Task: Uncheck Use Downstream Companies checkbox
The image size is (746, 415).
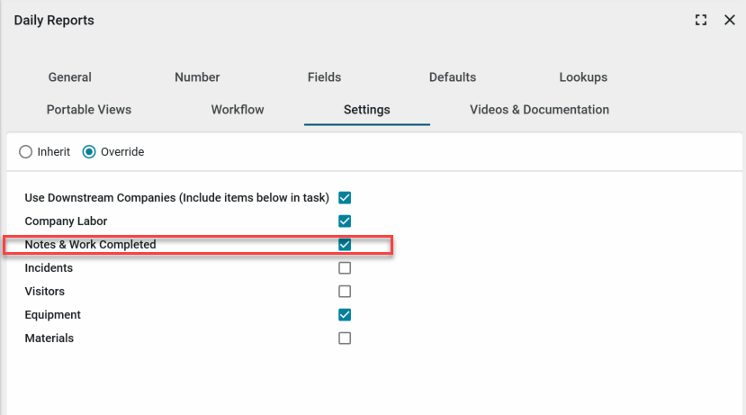Action: click(345, 198)
